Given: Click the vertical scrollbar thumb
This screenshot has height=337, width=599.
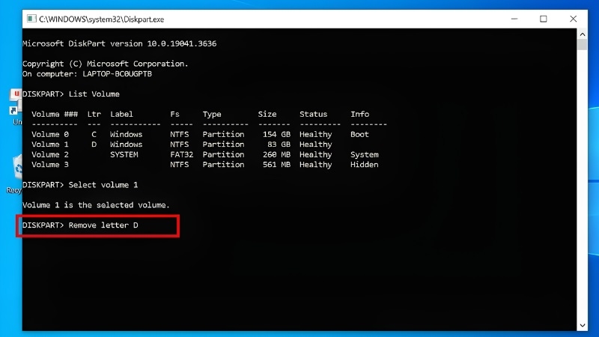Looking at the screenshot, I should point(583,45).
